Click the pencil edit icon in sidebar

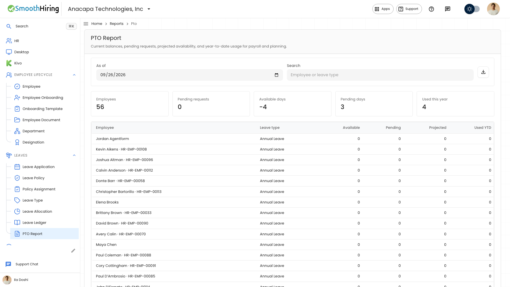[x=73, y=251]
